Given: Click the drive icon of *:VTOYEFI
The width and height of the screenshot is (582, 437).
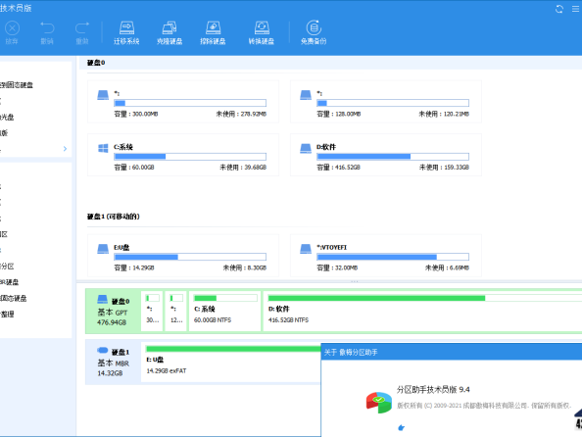Looking at the screenshot, I should tap(306, 249).
